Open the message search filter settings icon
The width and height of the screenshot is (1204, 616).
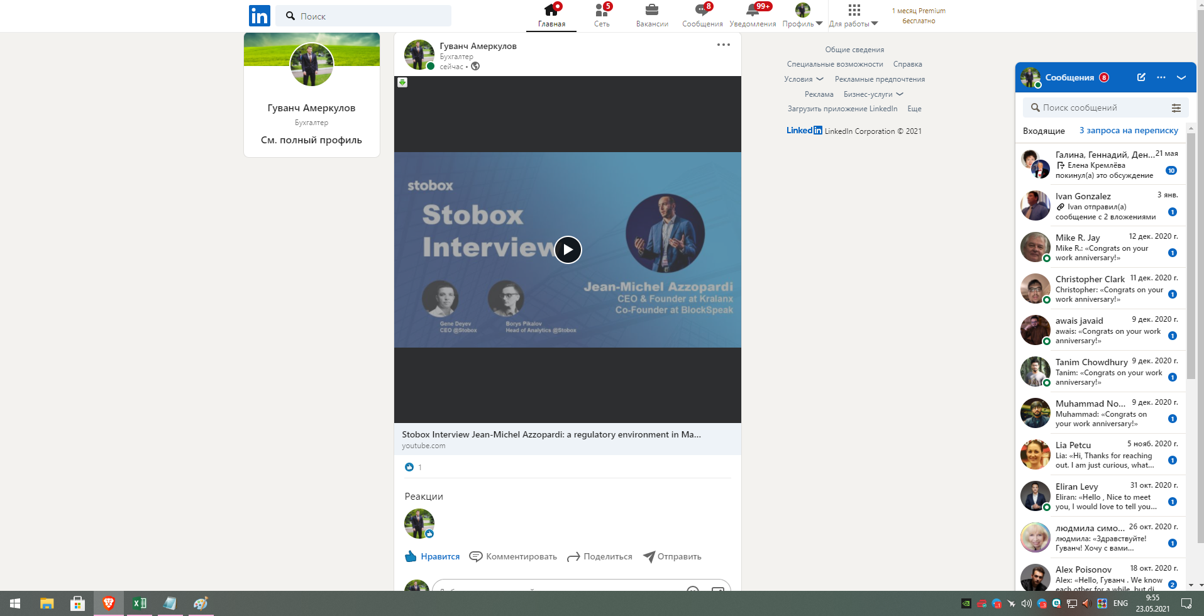1176,107
